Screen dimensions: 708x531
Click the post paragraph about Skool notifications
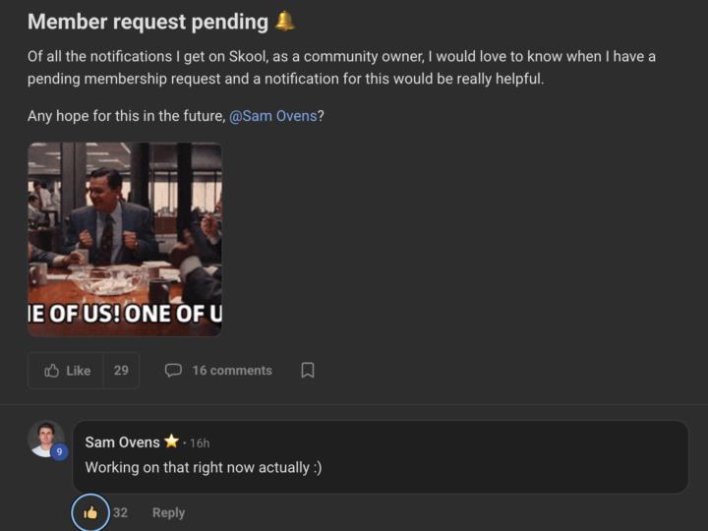point(341,67)
